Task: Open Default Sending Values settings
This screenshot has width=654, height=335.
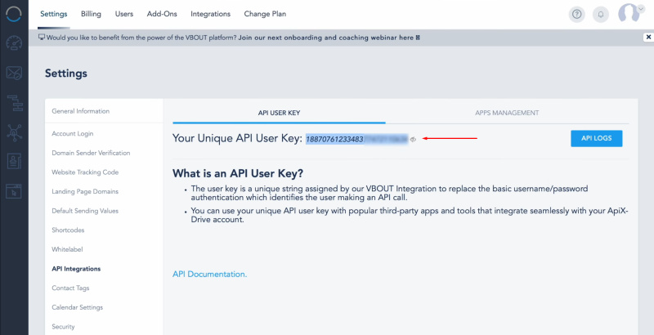Action: point(85,211)
